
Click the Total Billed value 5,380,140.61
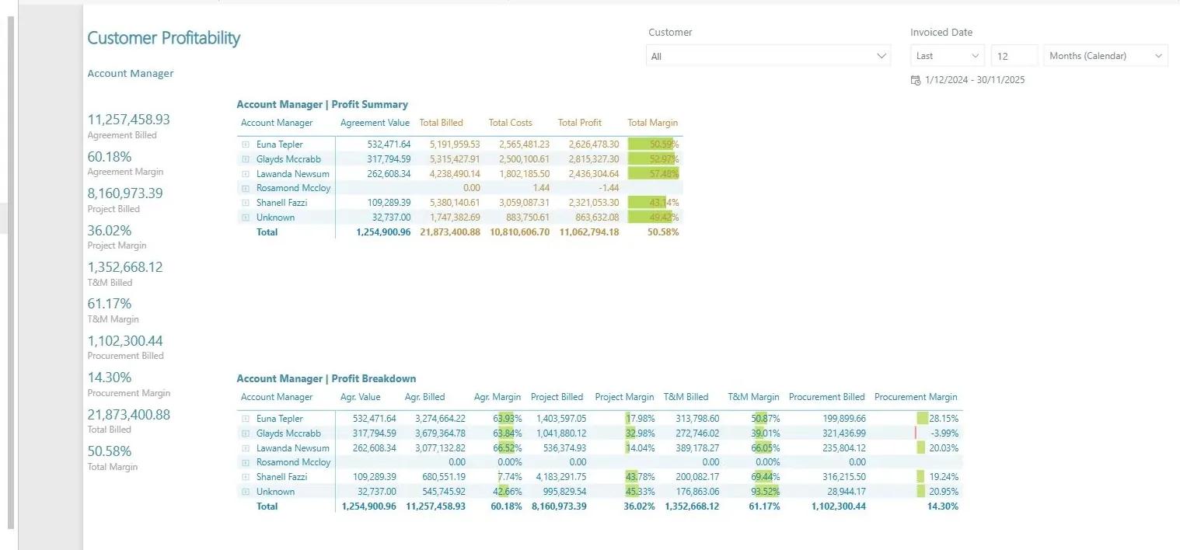coord(455,203)
